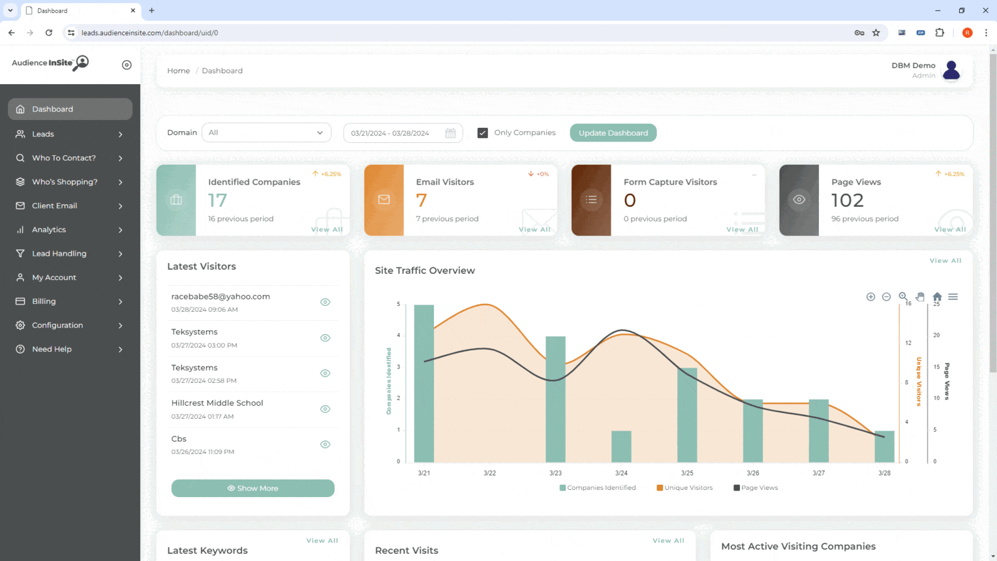Toggle the Unique Visitors legend swatch

[x=660, y=488]
